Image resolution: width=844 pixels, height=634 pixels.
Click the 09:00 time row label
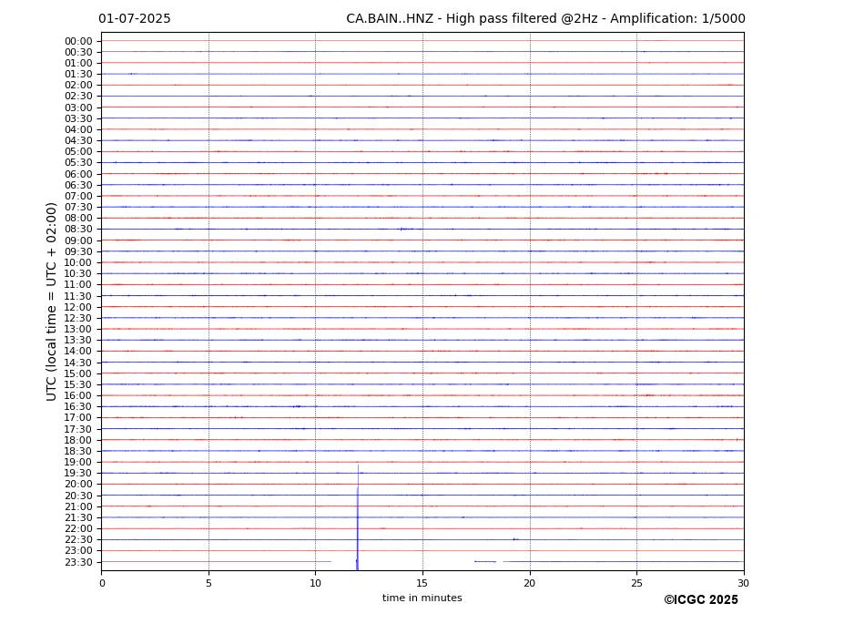click(78, 240)
